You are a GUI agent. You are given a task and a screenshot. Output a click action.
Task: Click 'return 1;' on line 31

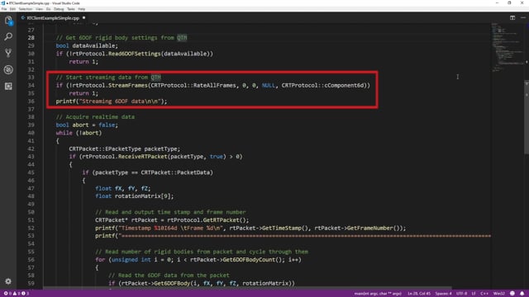point(83,62)
